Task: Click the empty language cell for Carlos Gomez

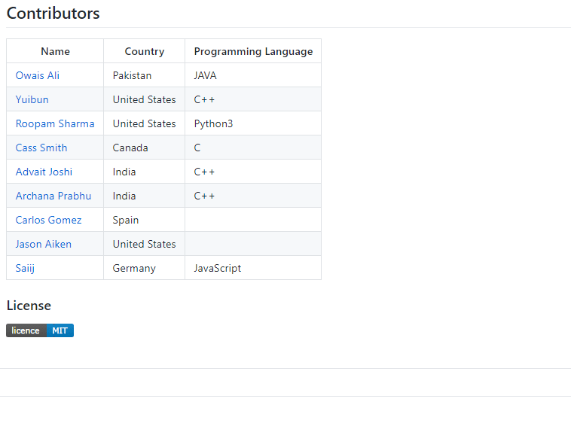Action: pyautogui.click(x=253, y=220)
